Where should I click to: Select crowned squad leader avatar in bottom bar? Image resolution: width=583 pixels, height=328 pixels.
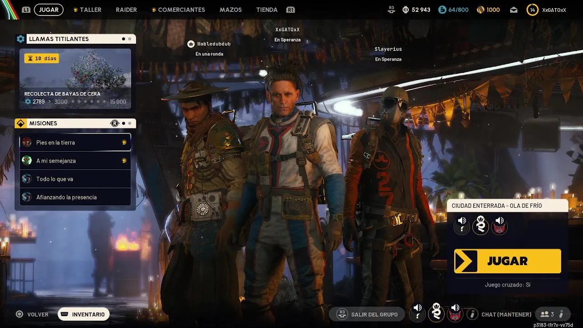coord(436,313)
